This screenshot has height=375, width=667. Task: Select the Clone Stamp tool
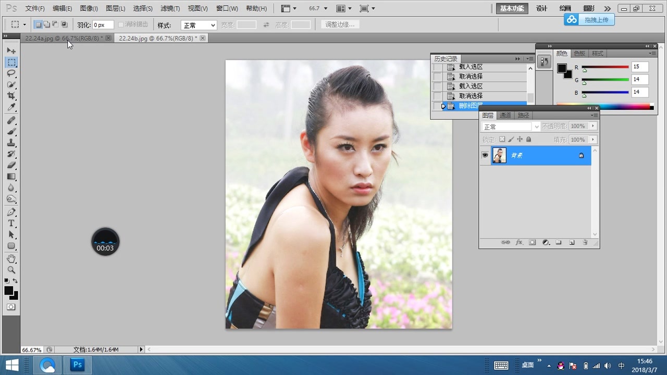tap(11, 143)
